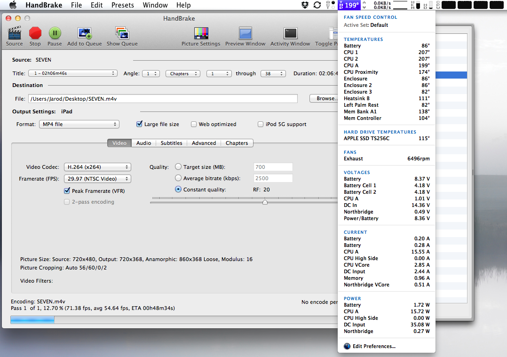Image resolution: width=507 pixels, height=357 pixels.
Task: Open the Source clapperboard icon
Action: click(x=15, y=33)
